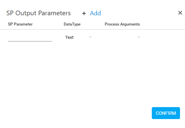Click the underline of the SP Parameter input
Image resolution: width=185 pixels, height=128 pixels.
click(30, 41)
